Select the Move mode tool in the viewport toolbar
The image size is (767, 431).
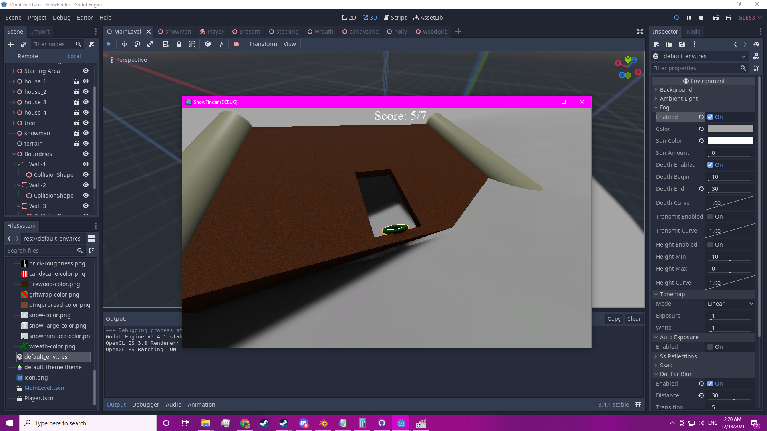tap(124, 44)
